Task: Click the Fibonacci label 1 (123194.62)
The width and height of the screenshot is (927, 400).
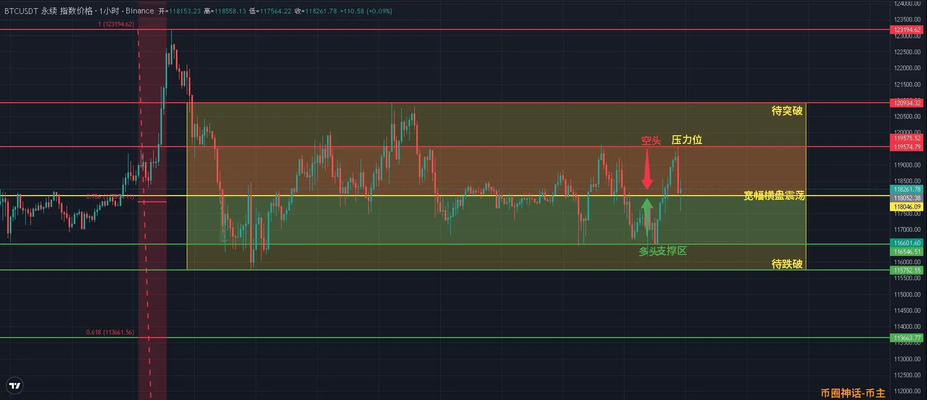Action: click(x=116, y=24)
